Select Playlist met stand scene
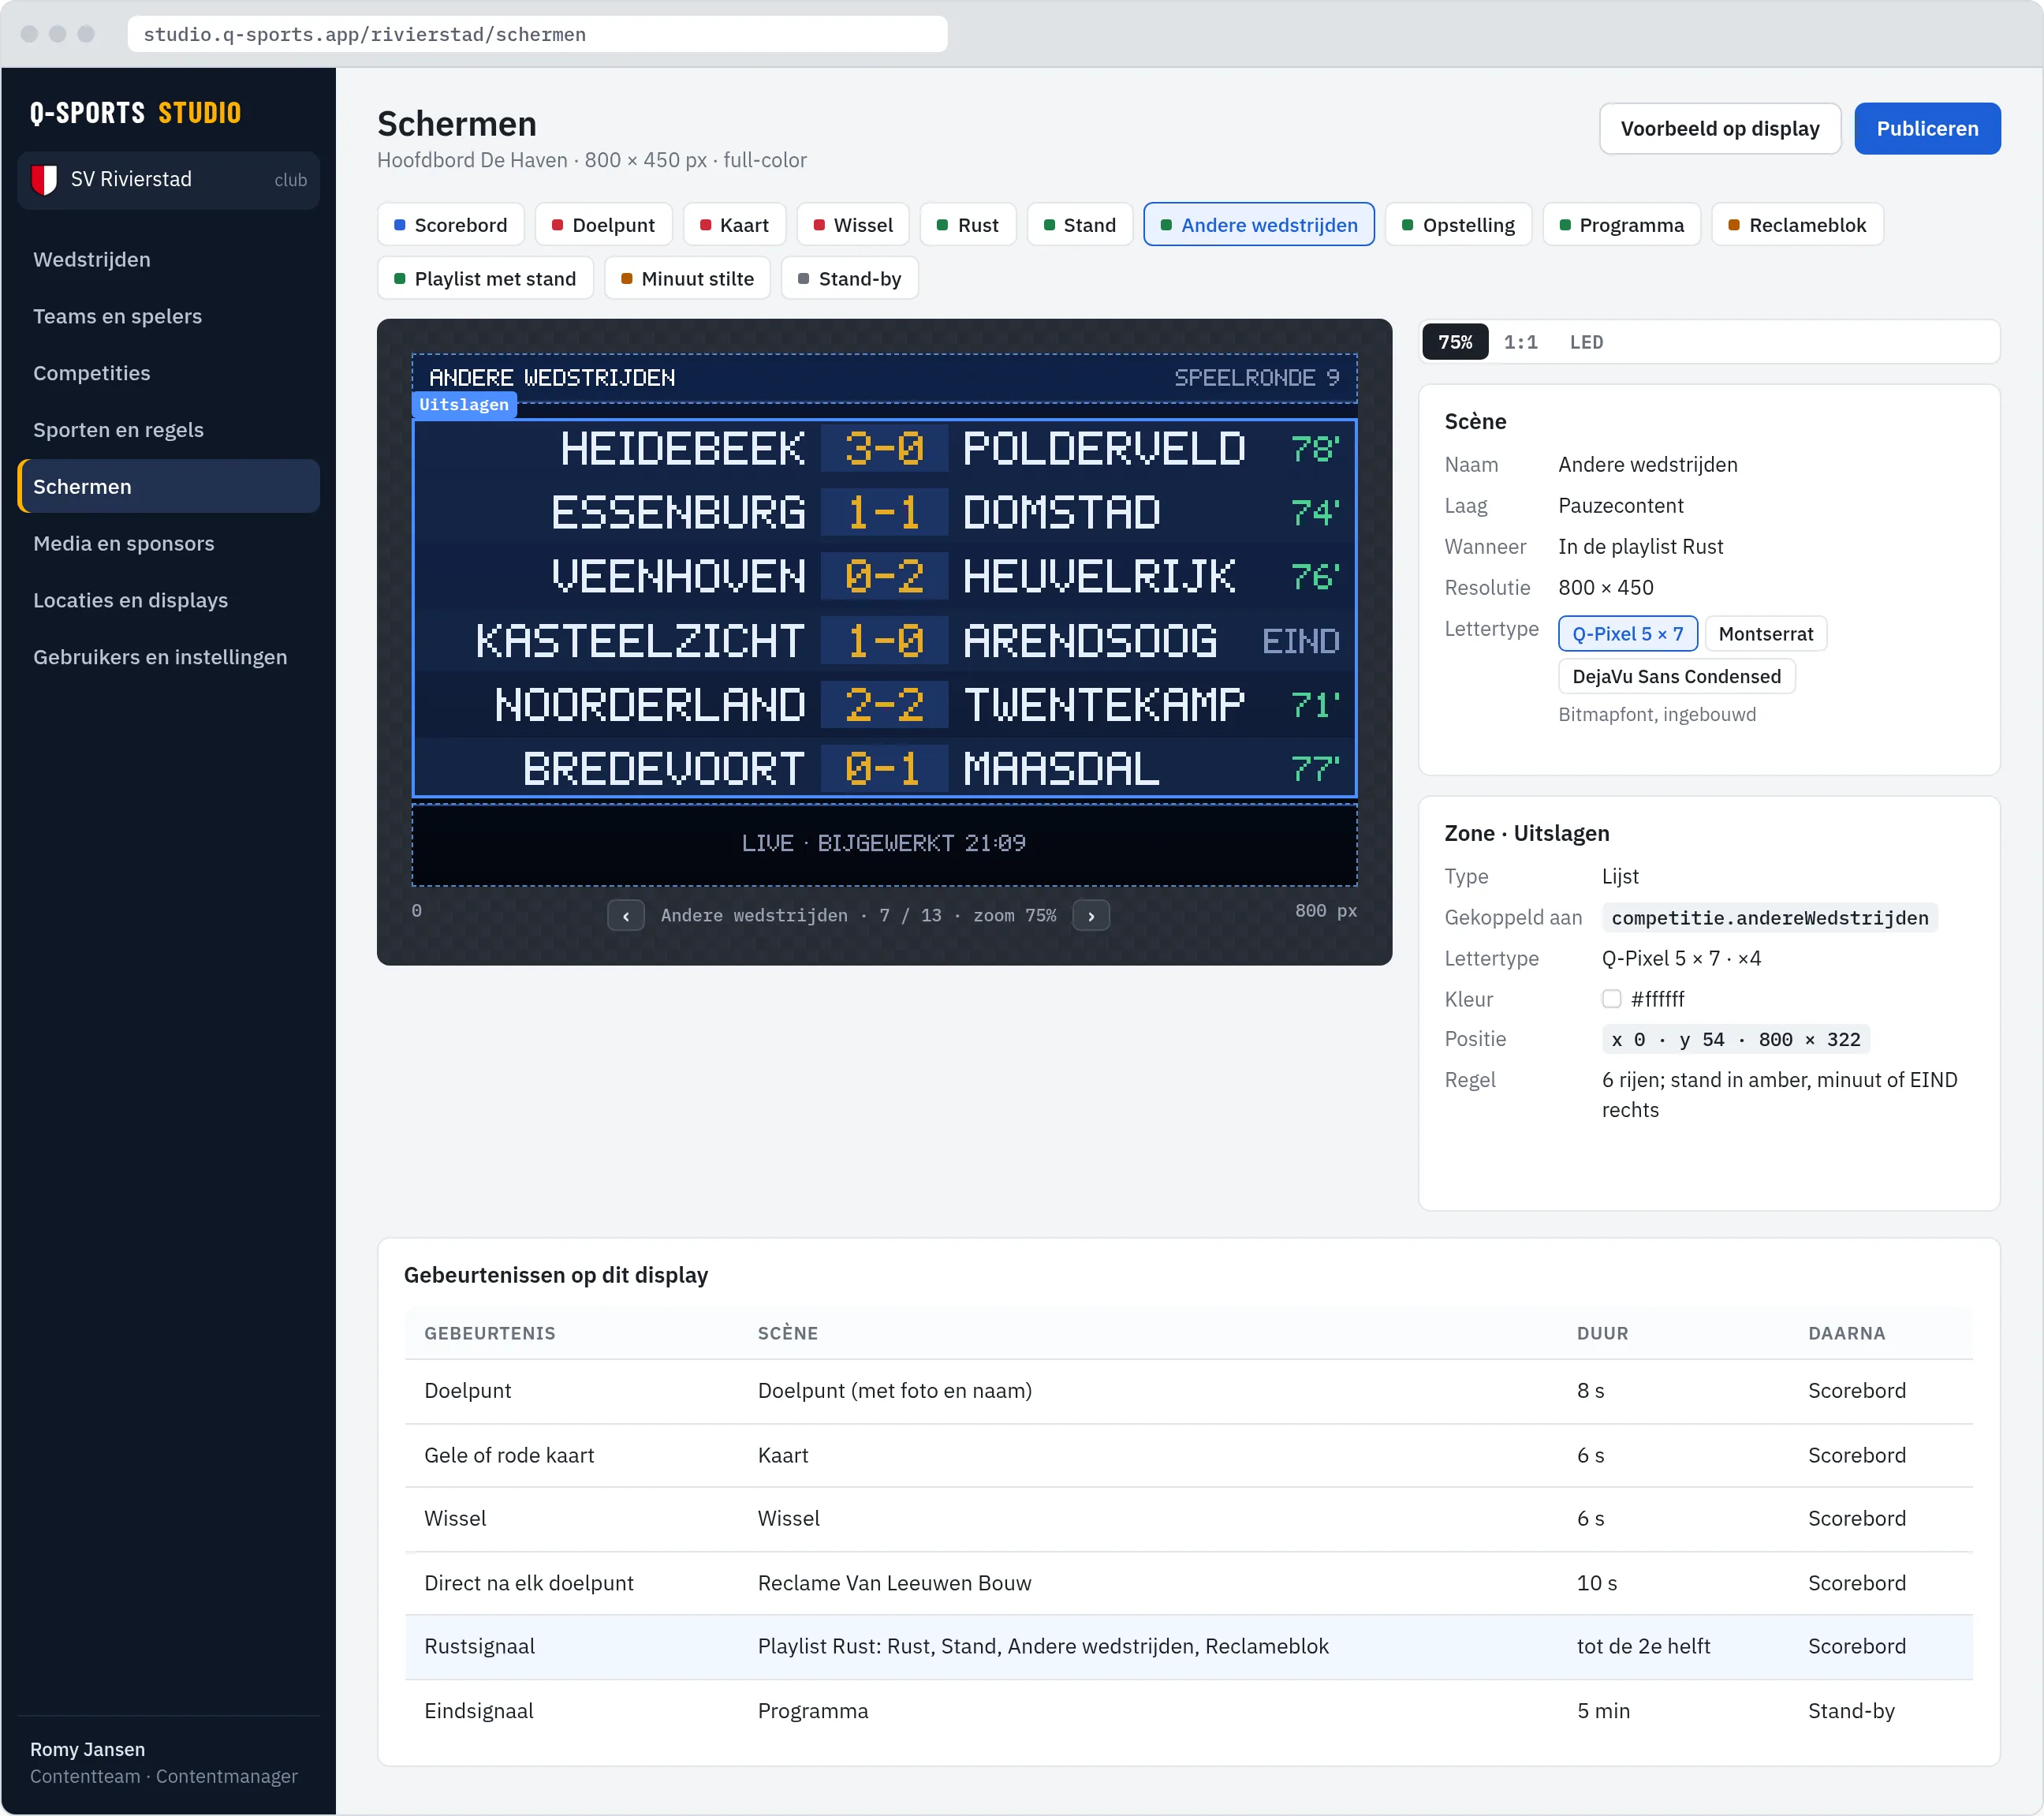This screenshot has width=2044, height=1816. click(x=486, y=278)
